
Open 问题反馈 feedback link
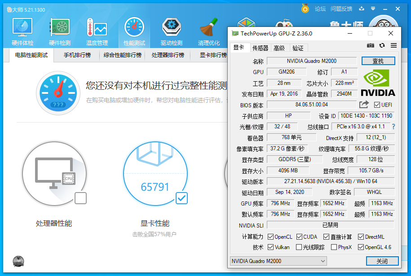pos(341,9)
